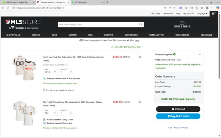Open Quantity dropdown for the LAFC jersey
This screenshot has height=138, width=221.
[x=66, y=113]
